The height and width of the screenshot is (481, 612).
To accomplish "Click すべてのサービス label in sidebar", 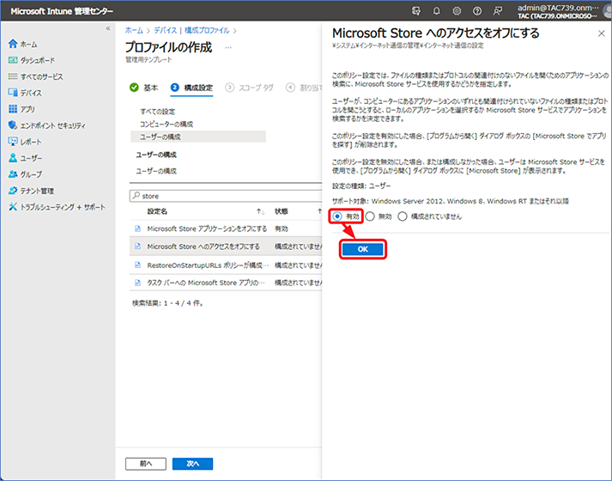I will [x=41, y=76].
